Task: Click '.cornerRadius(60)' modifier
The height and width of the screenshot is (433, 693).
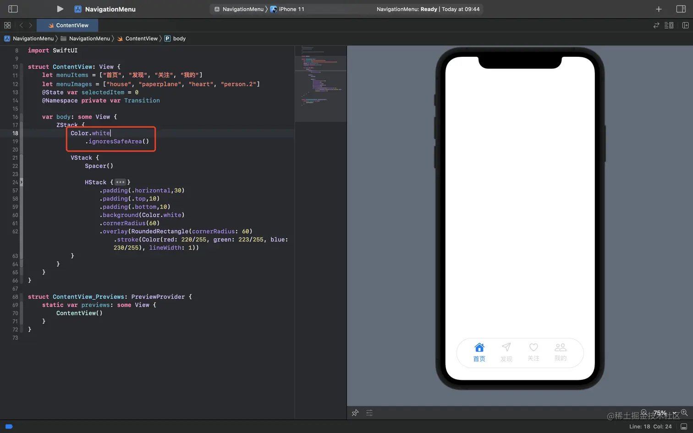Action: pyautogui.click(x=129, y=224)
